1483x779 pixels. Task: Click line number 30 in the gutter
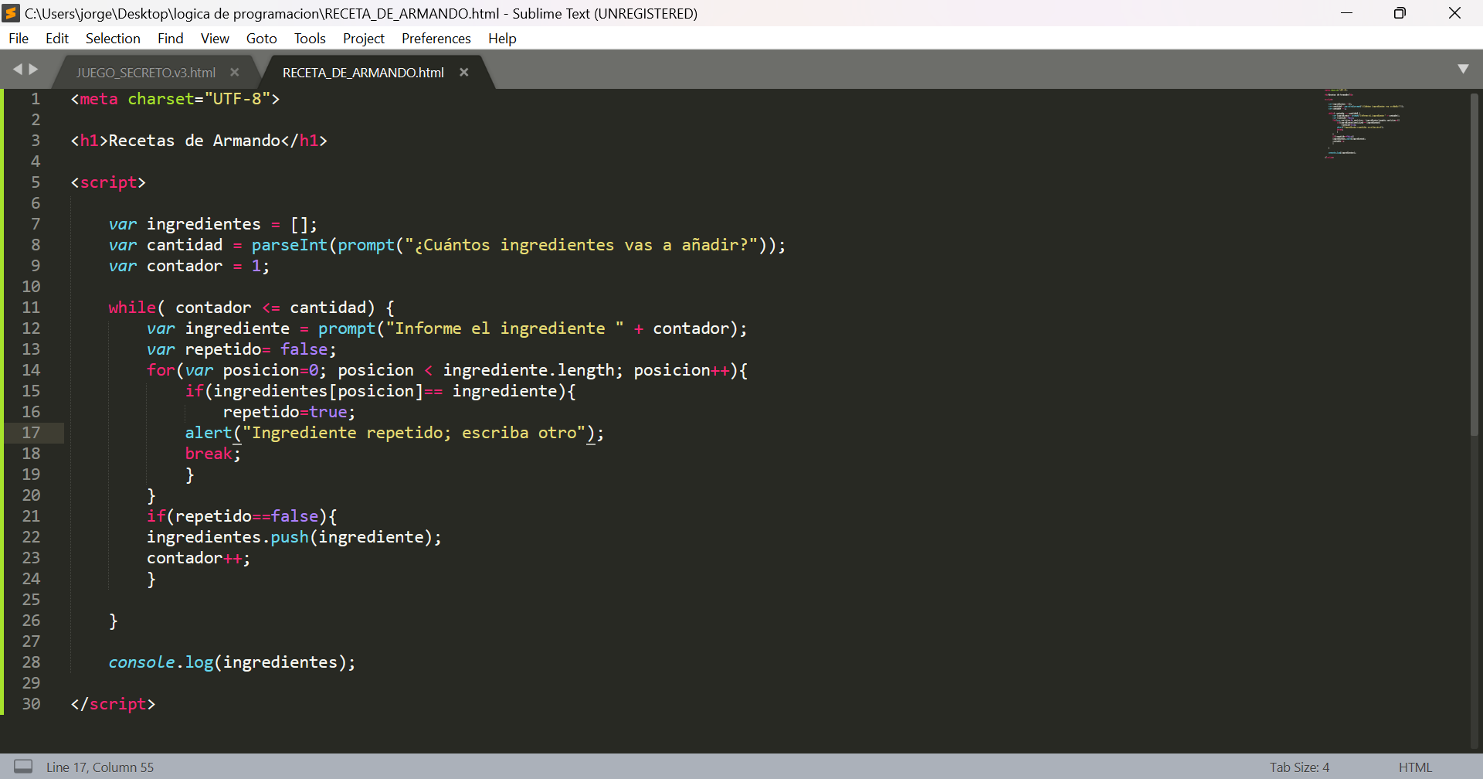click(31, 704)
